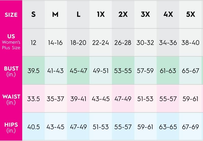This screenshot has width=203, height=141.
Task: Click the waist 59-61 cell
Action: 190,99
